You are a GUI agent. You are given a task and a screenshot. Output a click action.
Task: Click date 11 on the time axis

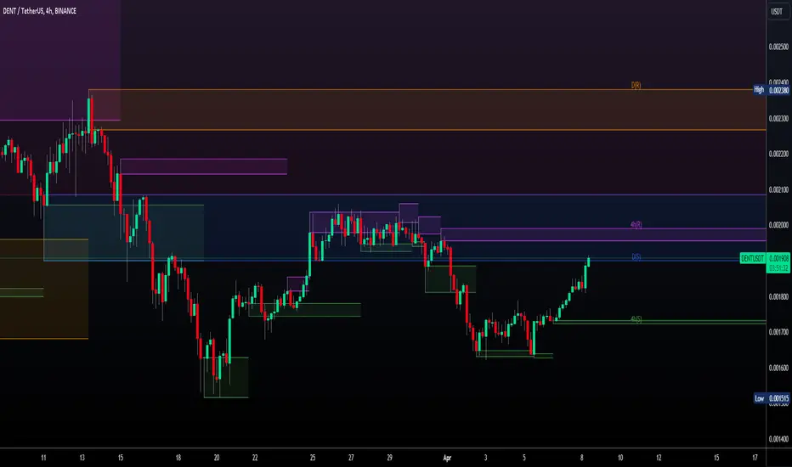tap(43, 458)
